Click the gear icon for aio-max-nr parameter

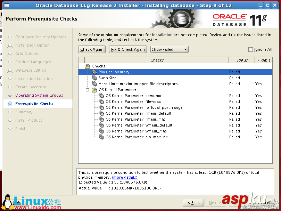point(101,137)
